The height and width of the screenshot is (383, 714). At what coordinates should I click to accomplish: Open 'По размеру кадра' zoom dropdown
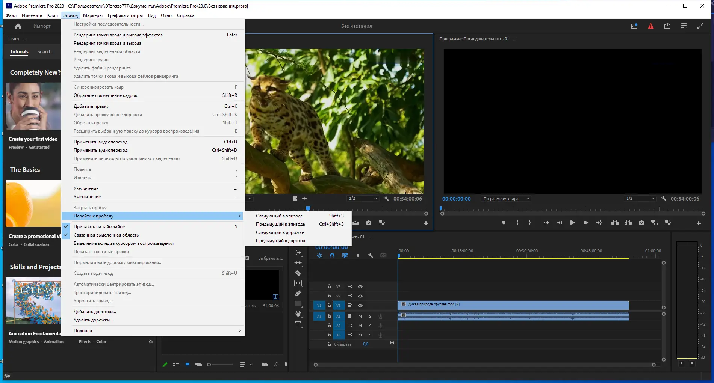[506, 199]
